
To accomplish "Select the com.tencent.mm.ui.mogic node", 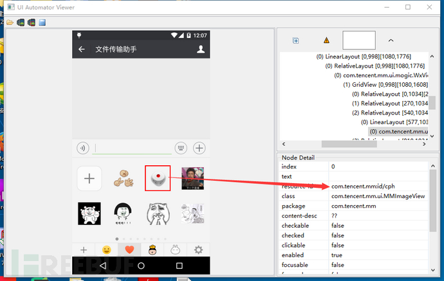I will pos(381,75).
